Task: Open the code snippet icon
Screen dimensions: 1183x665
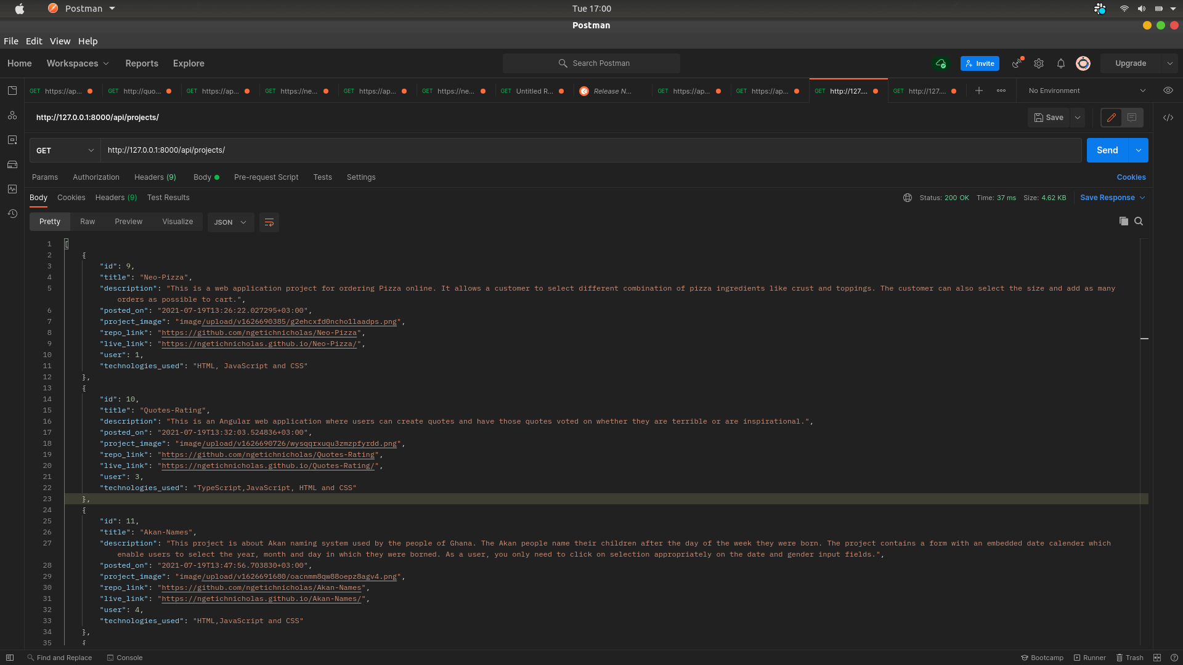Action: click(1168, 118)
